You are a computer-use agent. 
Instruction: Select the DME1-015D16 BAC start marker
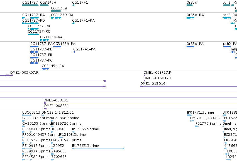coord(142,86)
